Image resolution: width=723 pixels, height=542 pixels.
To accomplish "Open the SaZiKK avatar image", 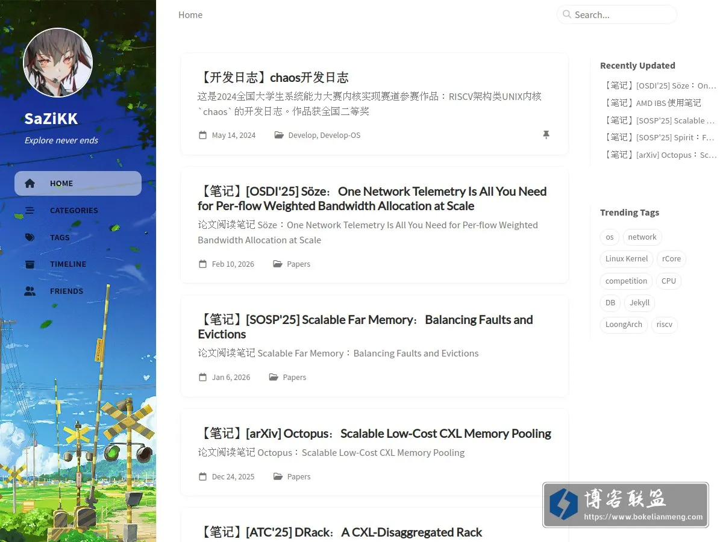I will pyautogui.click(x=58, y=63).
